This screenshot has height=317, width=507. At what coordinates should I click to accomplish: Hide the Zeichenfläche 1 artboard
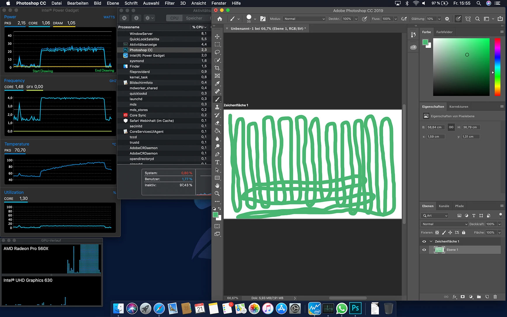pyautogui.click(x=424, y=241)
